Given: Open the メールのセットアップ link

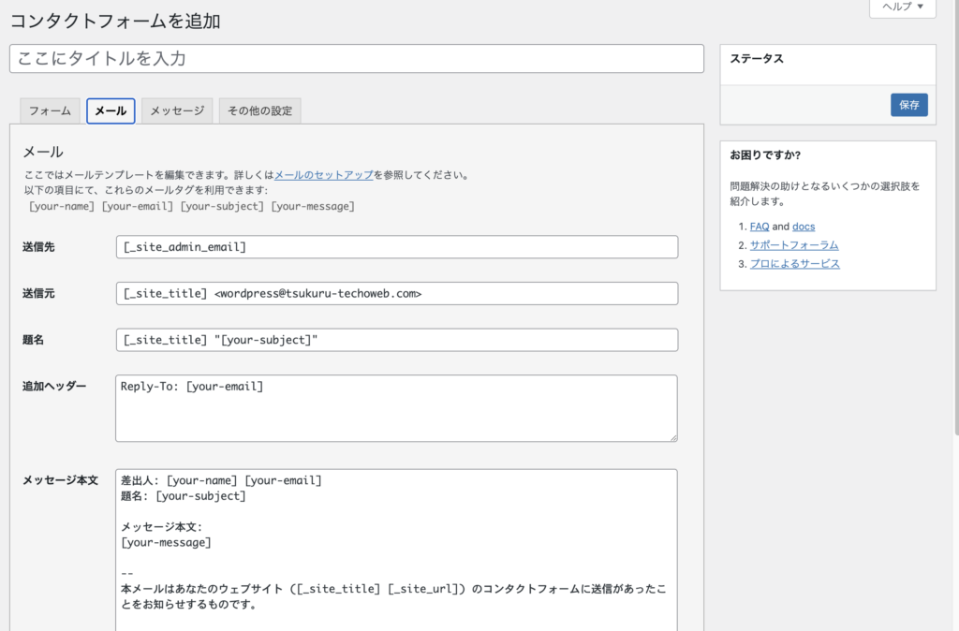Looking at the screenshot, I should point(324,174).
